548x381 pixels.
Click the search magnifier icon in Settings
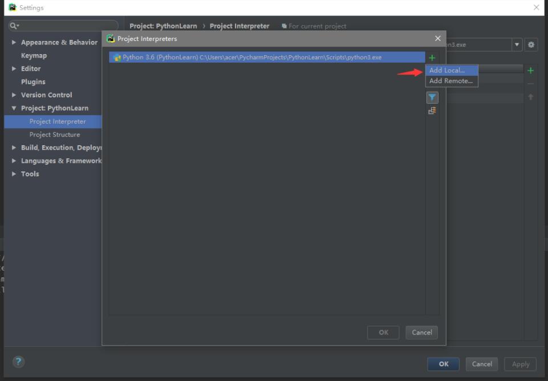tap(14, 26)
